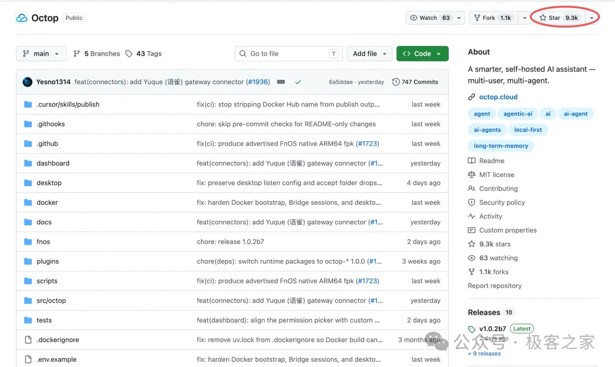Open 'chore: release 1.0.2b7' commit message

[x=230, y=241]
